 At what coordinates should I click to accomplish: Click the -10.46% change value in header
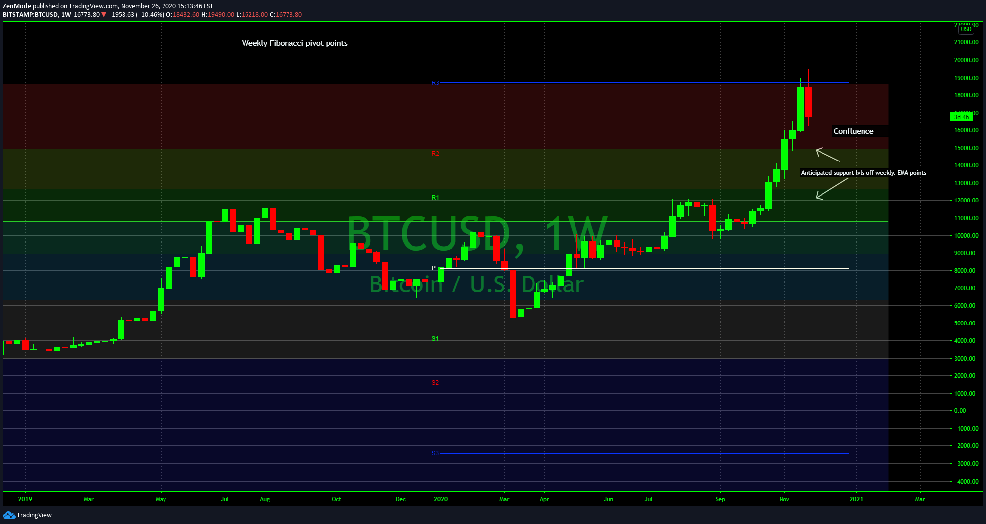click(150, 15)
